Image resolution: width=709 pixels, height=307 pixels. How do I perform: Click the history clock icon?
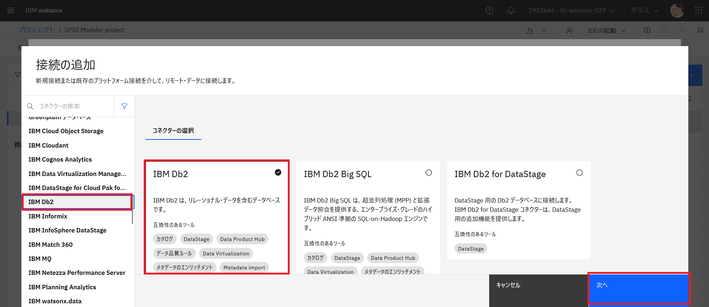pyautogui.click(x=665, y=30)
